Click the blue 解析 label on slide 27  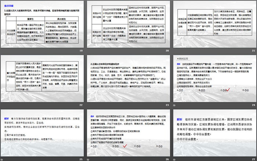180,119
